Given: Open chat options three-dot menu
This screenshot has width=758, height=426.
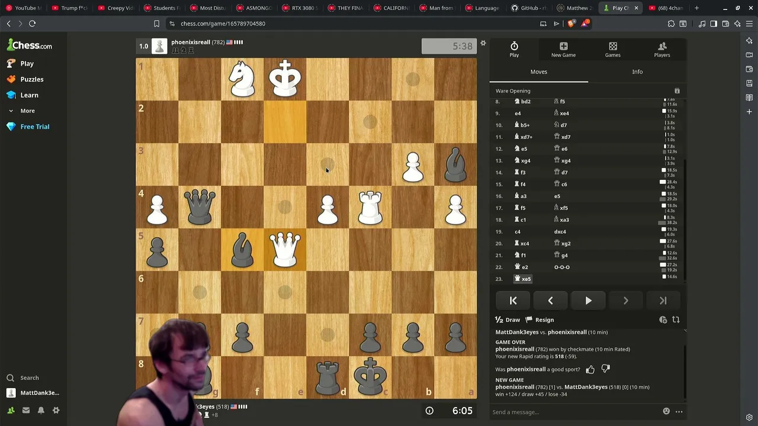Looking at the screenshot, I should [x=679, y=412].
